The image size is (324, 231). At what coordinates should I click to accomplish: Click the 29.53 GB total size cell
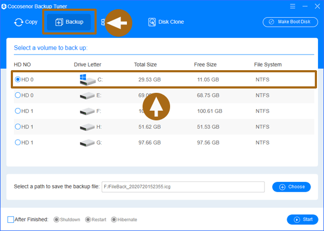(x=150, y=79)
